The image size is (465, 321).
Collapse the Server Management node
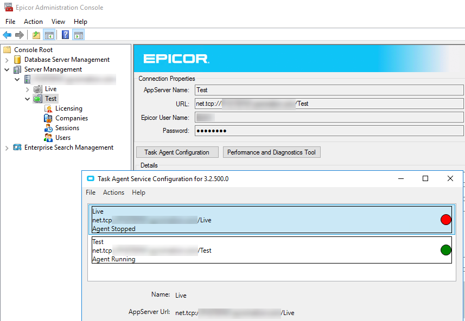click(7, 70)
